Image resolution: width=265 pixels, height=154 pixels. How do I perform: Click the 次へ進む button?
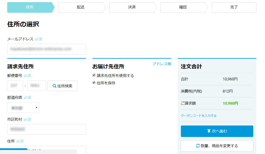(217, 131)
